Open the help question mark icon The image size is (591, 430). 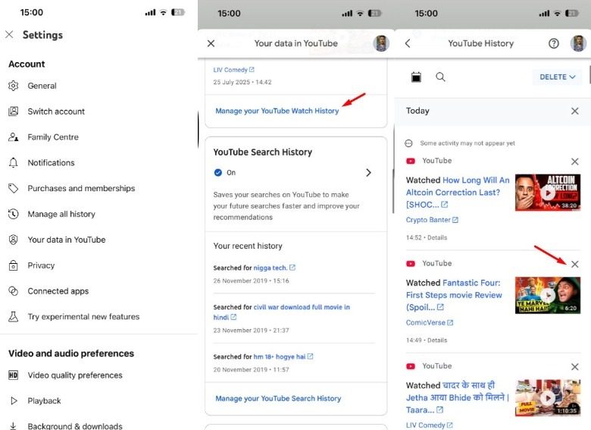[x=553, y=43]
